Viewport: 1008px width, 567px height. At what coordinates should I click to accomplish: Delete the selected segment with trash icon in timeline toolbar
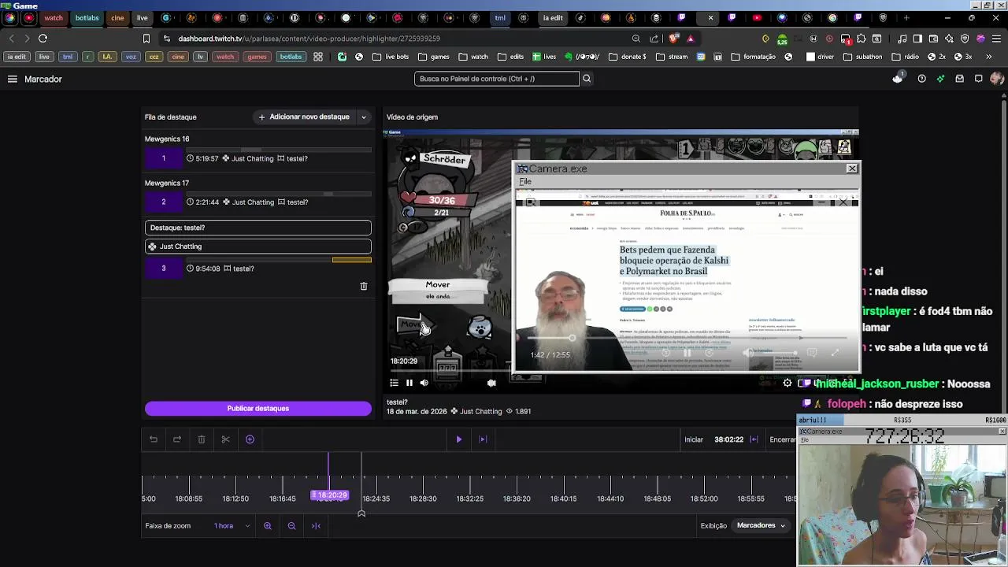click(x=202, y=439)
